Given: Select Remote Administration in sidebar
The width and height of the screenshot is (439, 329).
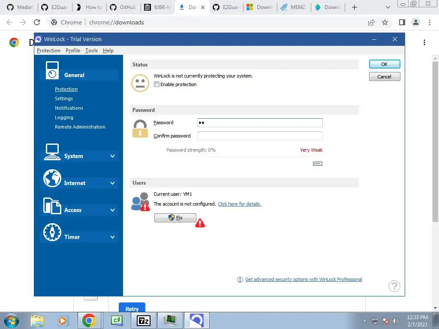Looking at the screenshot, I should [x=80, y=127].
